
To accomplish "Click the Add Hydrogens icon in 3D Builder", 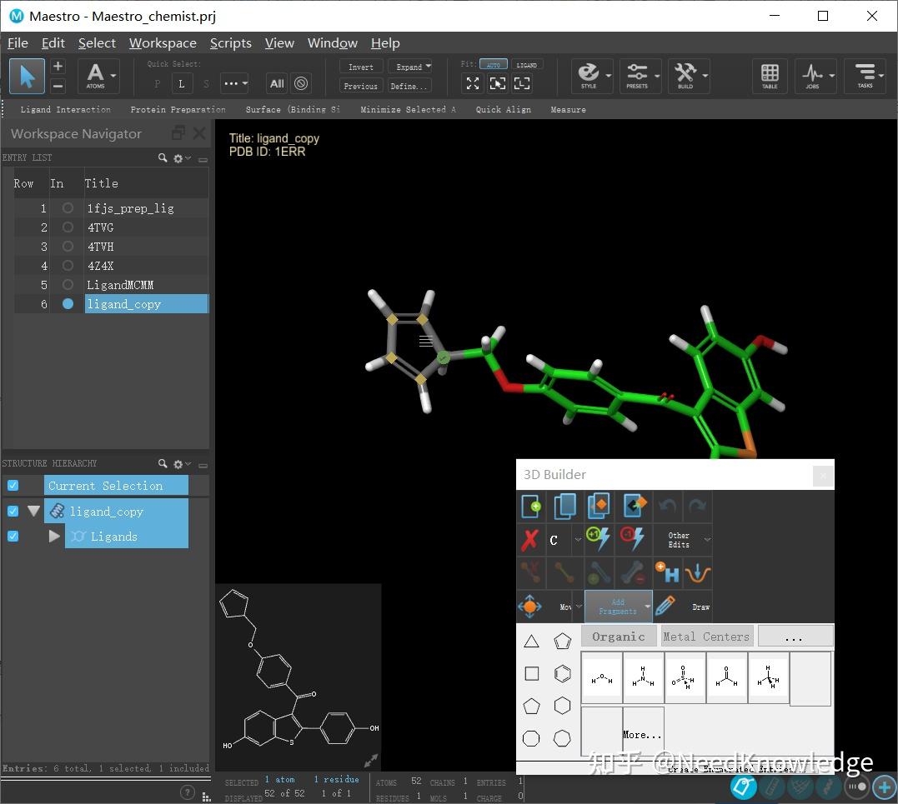I will click(x=666, y=572).
